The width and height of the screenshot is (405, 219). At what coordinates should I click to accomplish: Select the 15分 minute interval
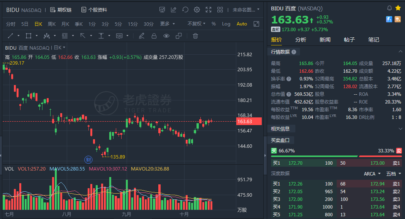coord(133,24)
